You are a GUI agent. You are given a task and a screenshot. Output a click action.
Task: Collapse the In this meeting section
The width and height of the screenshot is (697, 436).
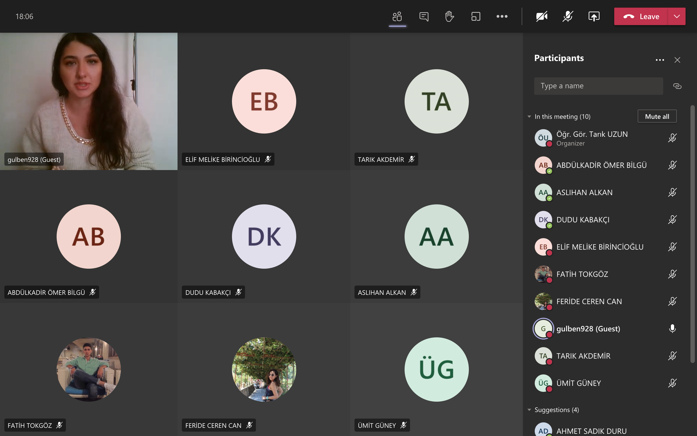[529, 117]
